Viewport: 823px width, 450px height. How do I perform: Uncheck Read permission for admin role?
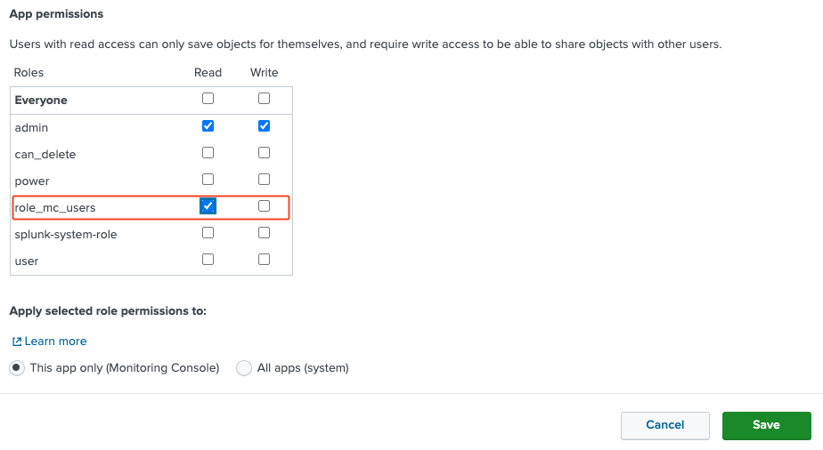208,126
